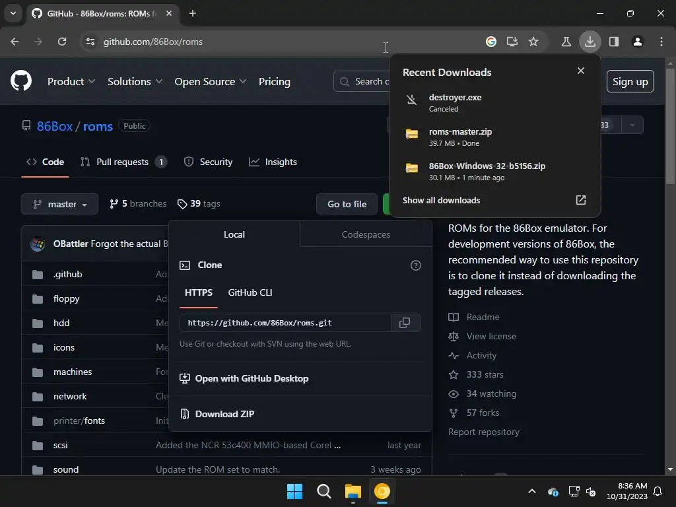Open the .github folder
This screenshot has height=507, width=676.
pyautogui.click(x=68, y=274)
